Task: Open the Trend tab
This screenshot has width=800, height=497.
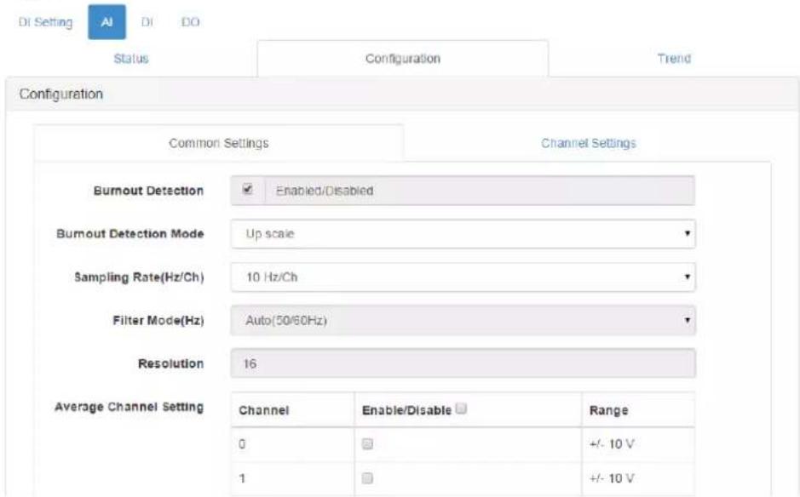Action: (674, 59)
